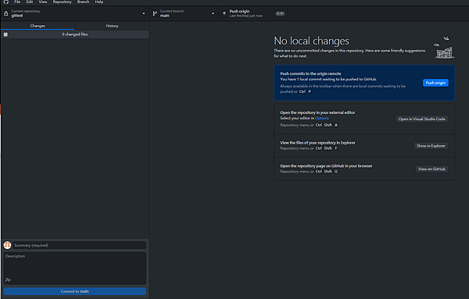The height and width of the screenshot is (299, 469).
Task: Open the Branch menu
Action: coord(83,2)
